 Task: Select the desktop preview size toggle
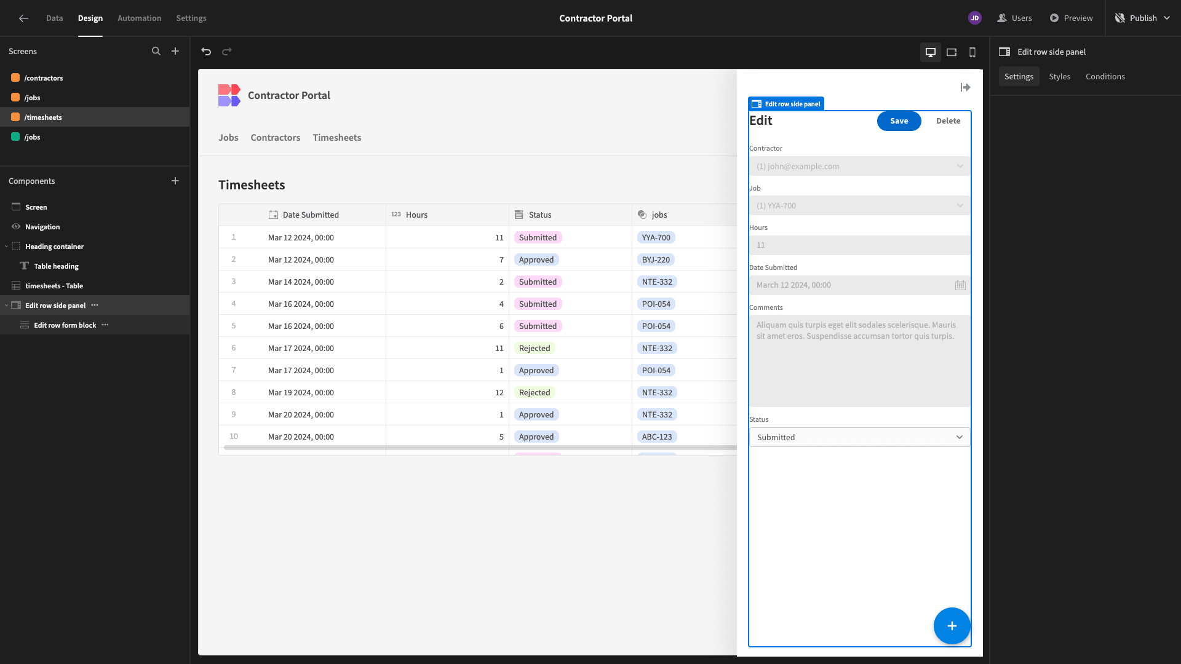pos(931,52)
